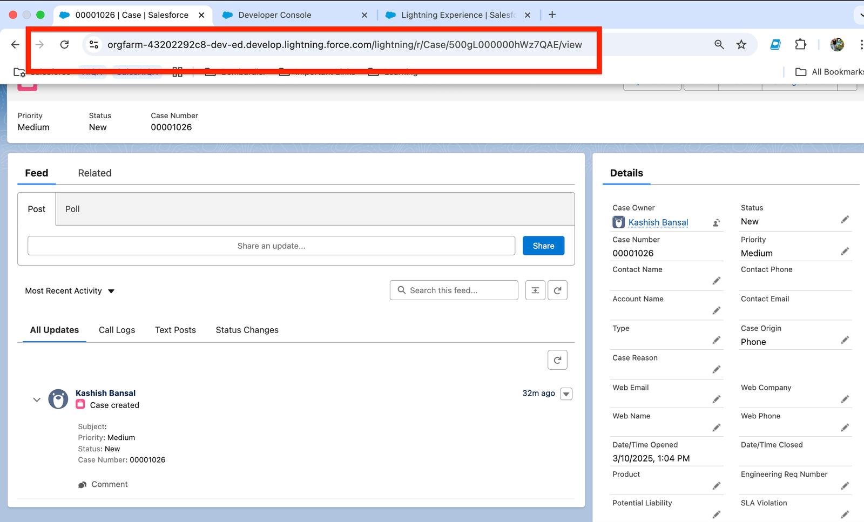
Task: Click the browser reload page icon
Action: click(64, 44)
